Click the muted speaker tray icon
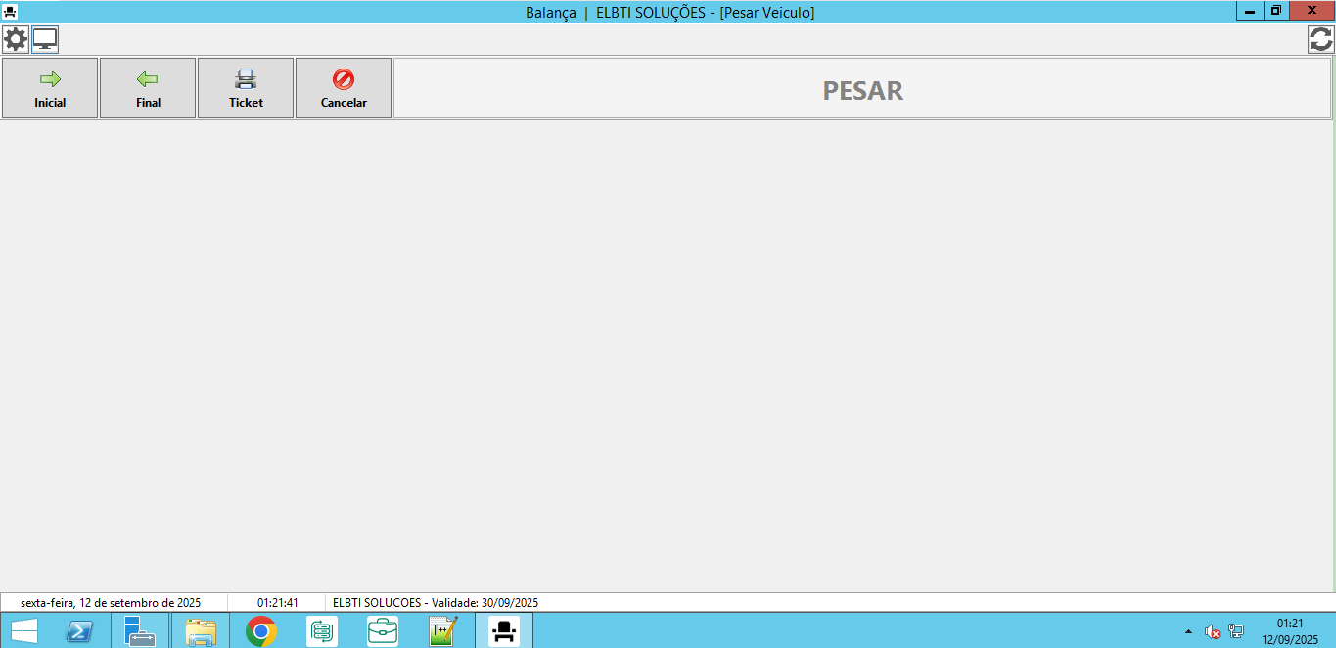Viewport: 1336px width, 648px height. pyautogui.click(x=1212, y=632)
